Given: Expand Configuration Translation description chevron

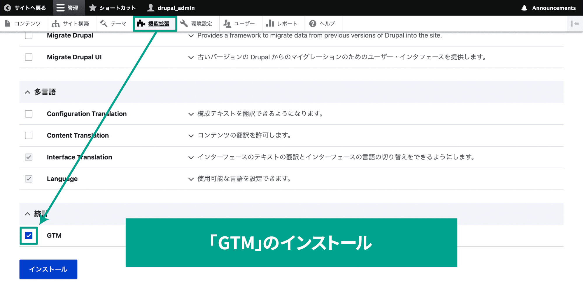Looking at the screenshot, I should (191, 114).
